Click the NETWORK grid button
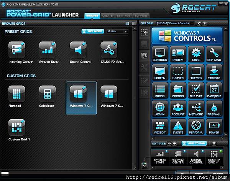The image size is (230, 181). [196, 108]
